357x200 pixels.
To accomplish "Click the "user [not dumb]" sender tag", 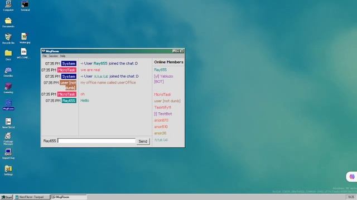I will (68, 85).
